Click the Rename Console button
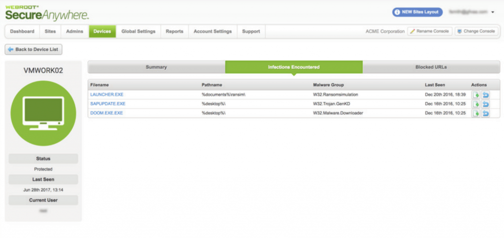504x238 pixels. click(430, 31)
